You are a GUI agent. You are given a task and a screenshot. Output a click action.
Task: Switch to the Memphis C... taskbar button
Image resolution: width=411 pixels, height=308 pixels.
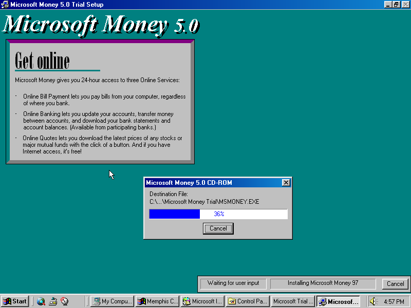158,301
